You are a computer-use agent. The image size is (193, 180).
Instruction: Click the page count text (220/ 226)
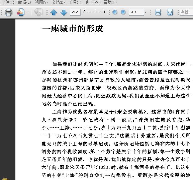click(x=94, y=12)
